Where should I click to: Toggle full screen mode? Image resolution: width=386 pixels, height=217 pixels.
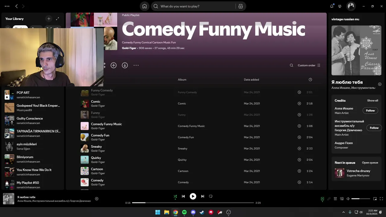(381, 199)
